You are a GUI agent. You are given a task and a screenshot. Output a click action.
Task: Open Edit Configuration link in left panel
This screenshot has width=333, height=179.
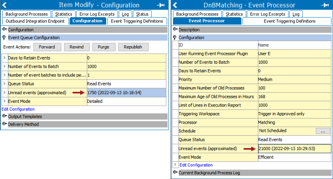pyautogui.click(x=18, y=109)
